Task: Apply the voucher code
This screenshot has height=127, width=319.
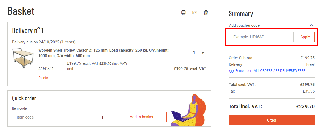Action: tap(305, 37)
